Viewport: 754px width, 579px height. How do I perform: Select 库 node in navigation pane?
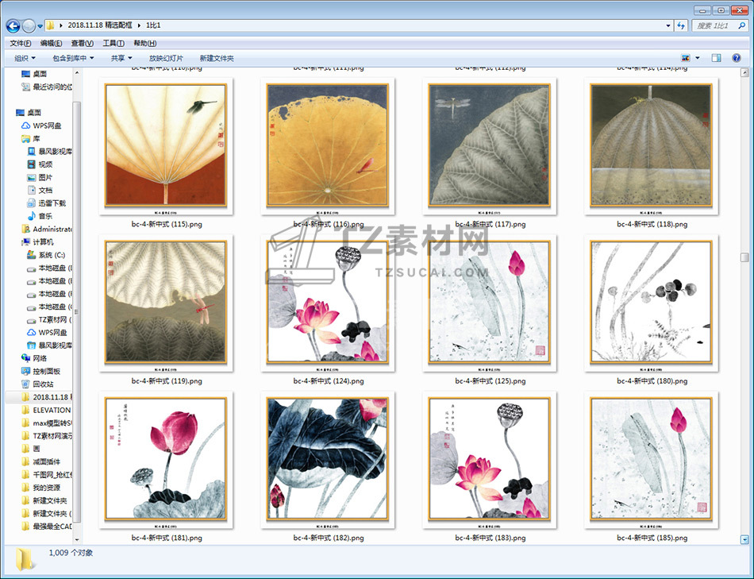pyautogui.click(x=31, y=139)
